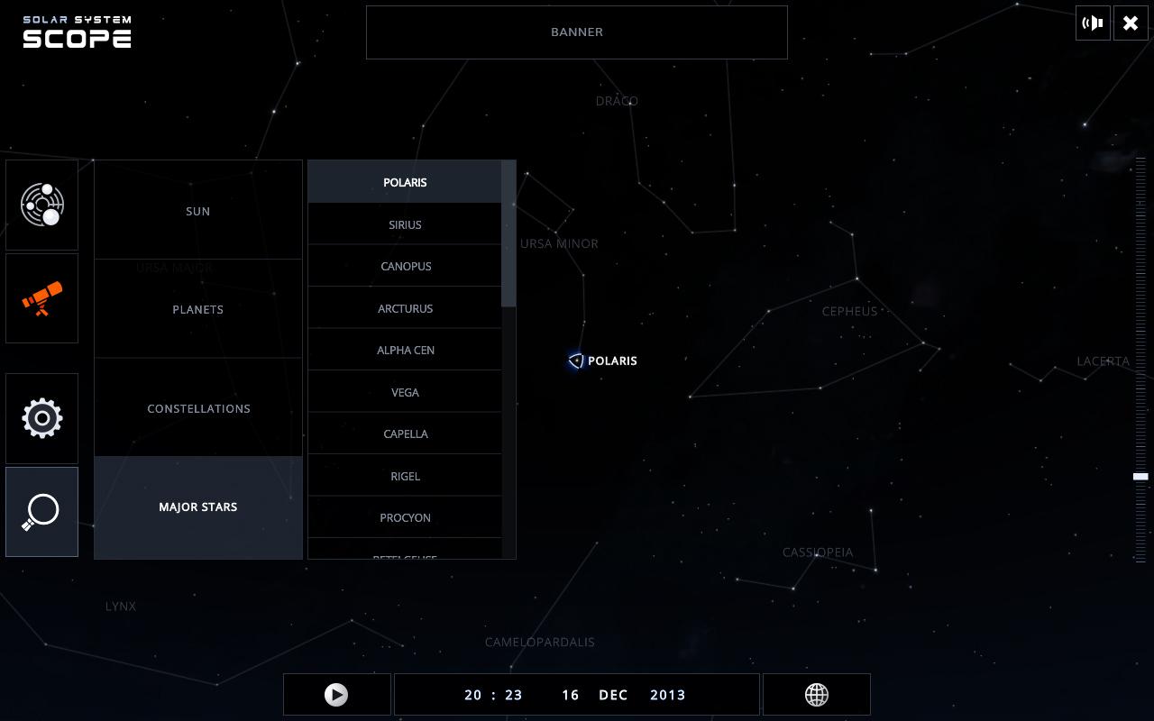Image resolution: width=1154 pixels, height=721 pixels.
Task: Click the magnifier search icon
Action: click(41, 512)
